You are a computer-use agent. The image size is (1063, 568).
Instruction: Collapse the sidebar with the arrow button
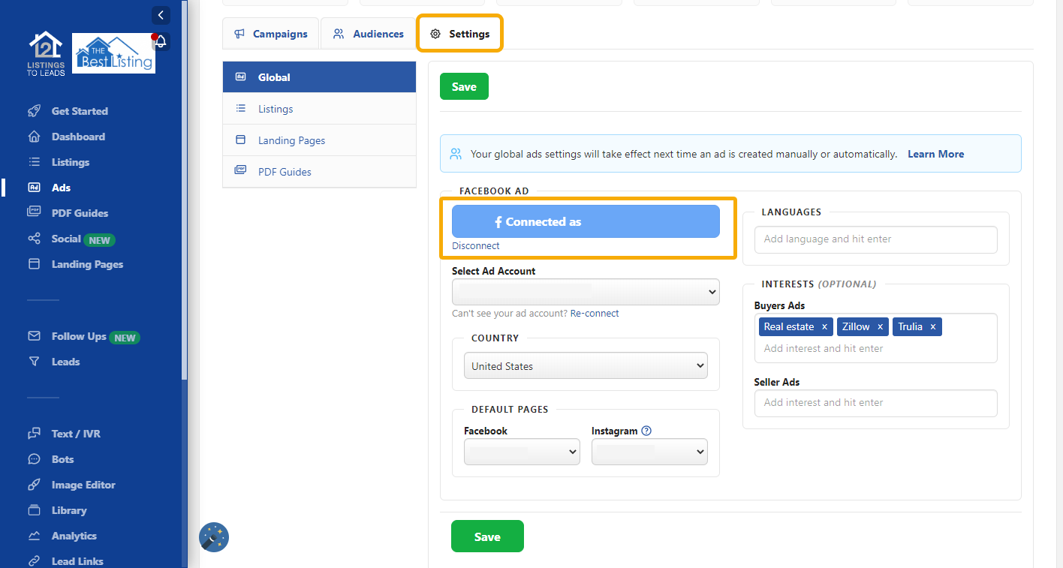[161, 15]
